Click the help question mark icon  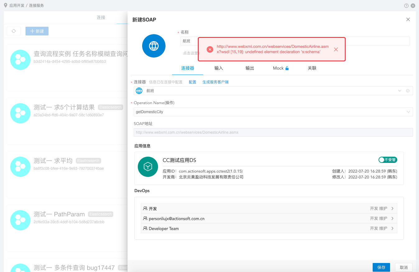point(406,6)
